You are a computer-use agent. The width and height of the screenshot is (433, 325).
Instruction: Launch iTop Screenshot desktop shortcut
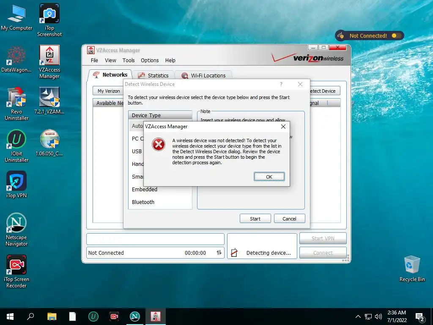pyautogui.click(x=49, y=20)
